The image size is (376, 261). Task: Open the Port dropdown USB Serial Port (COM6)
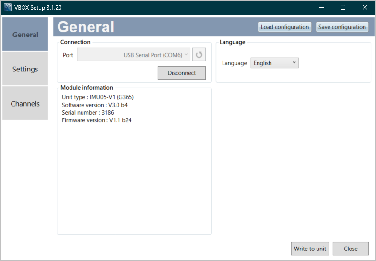pos(133,55)
